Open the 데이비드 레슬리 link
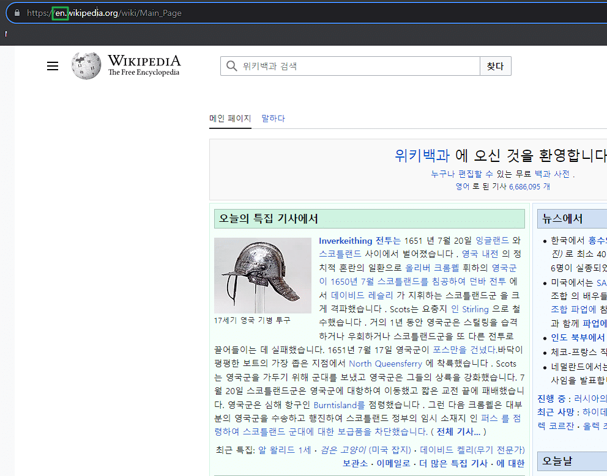Viewport: 607px width, 476px height. click(x=362, y=295)
